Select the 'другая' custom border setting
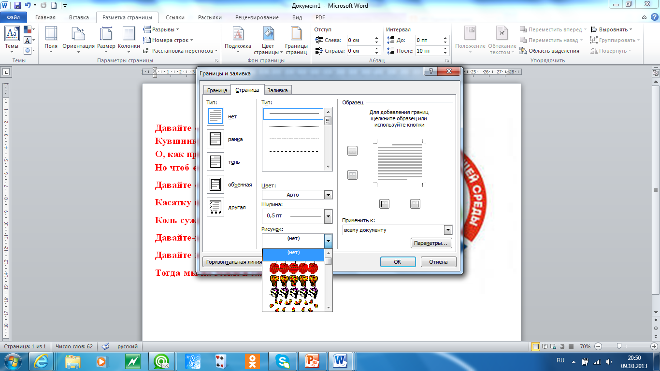660x371 pixels. point(215,207)
